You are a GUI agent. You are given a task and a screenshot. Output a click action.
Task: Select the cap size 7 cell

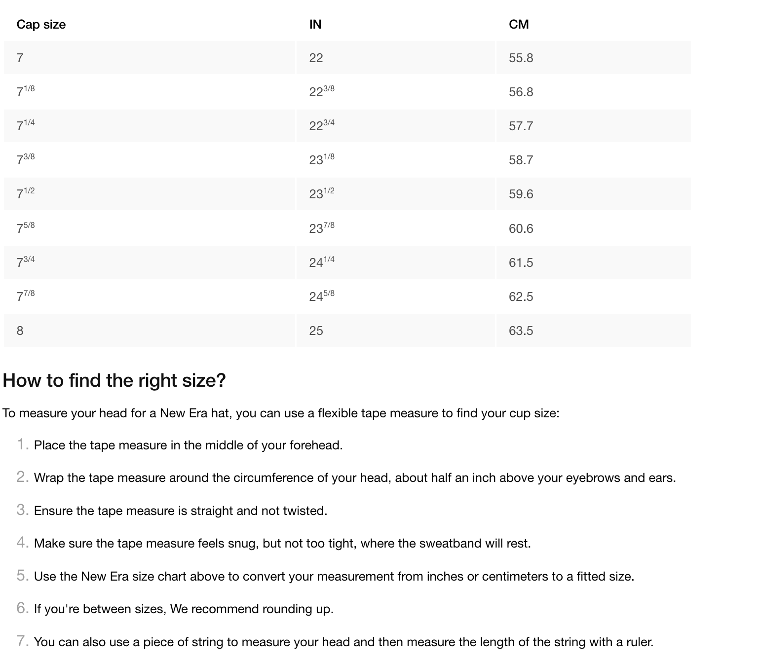[x=150, y=58]
